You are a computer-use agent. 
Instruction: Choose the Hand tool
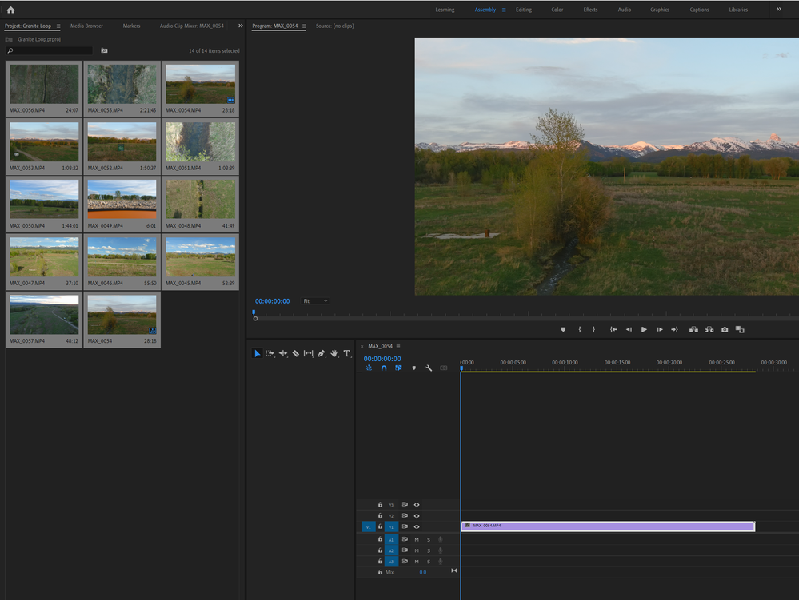point(334,353)
